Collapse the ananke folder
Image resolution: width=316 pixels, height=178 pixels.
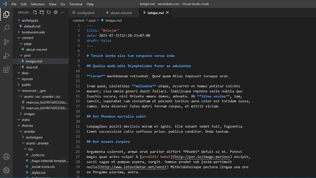click(21, 131)
